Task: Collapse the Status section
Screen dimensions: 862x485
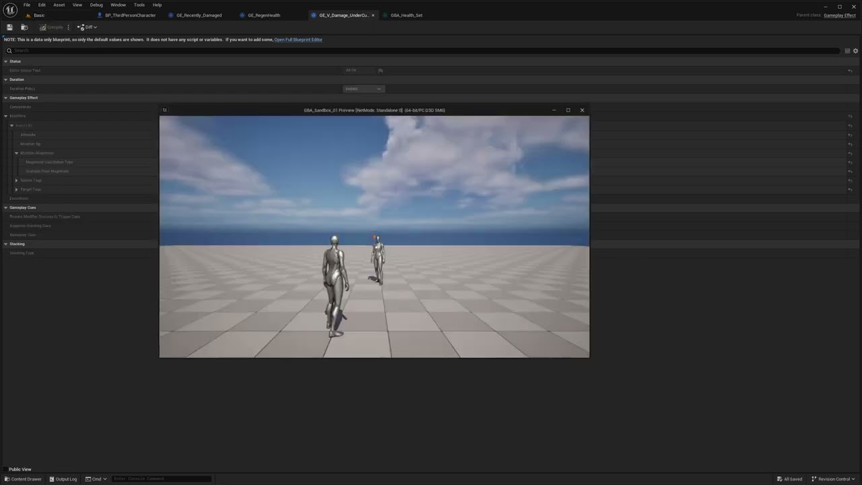Action: click(5, 61)
